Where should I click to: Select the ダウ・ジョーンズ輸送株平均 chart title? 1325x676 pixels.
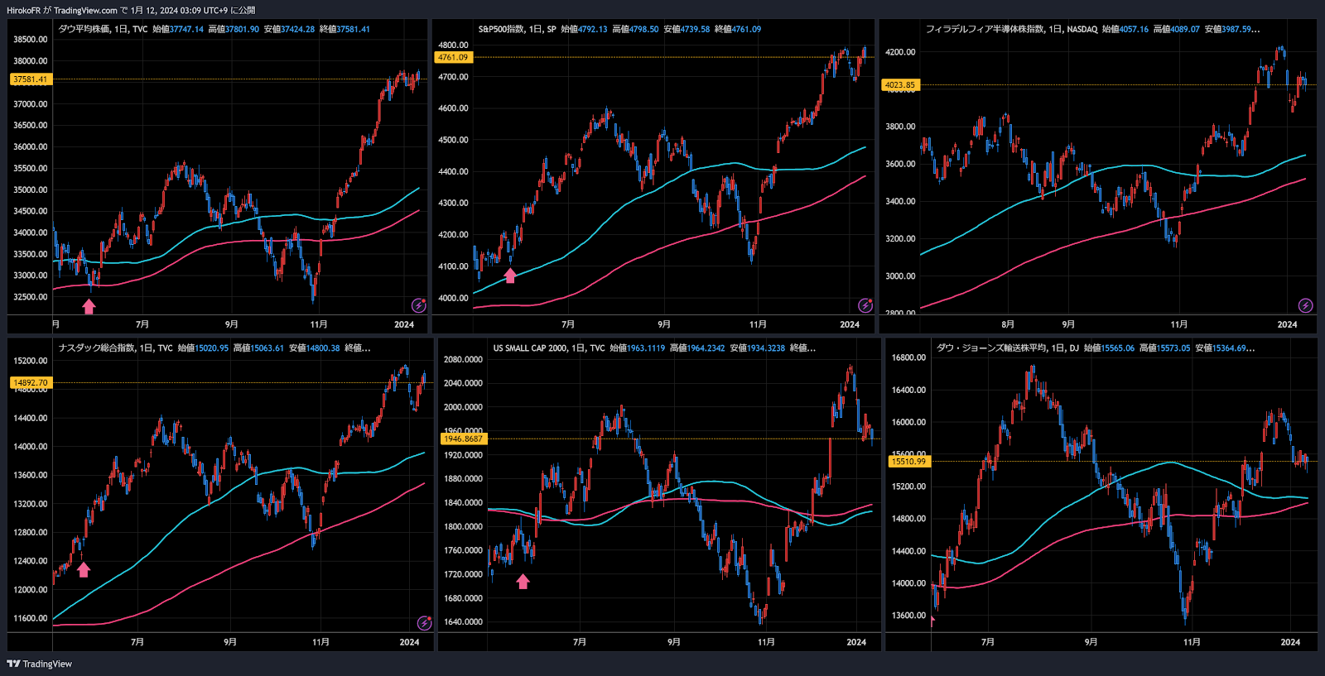(x=991, y=348)
